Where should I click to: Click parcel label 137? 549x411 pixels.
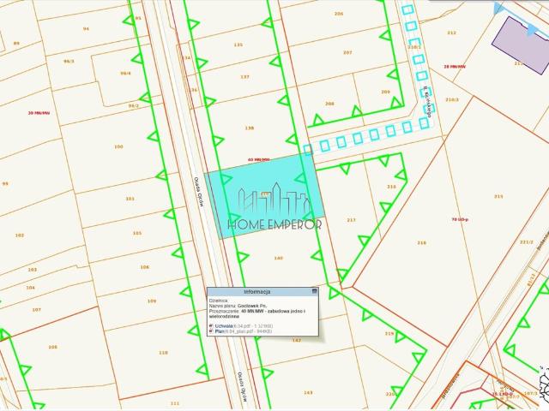pos(244,77)
